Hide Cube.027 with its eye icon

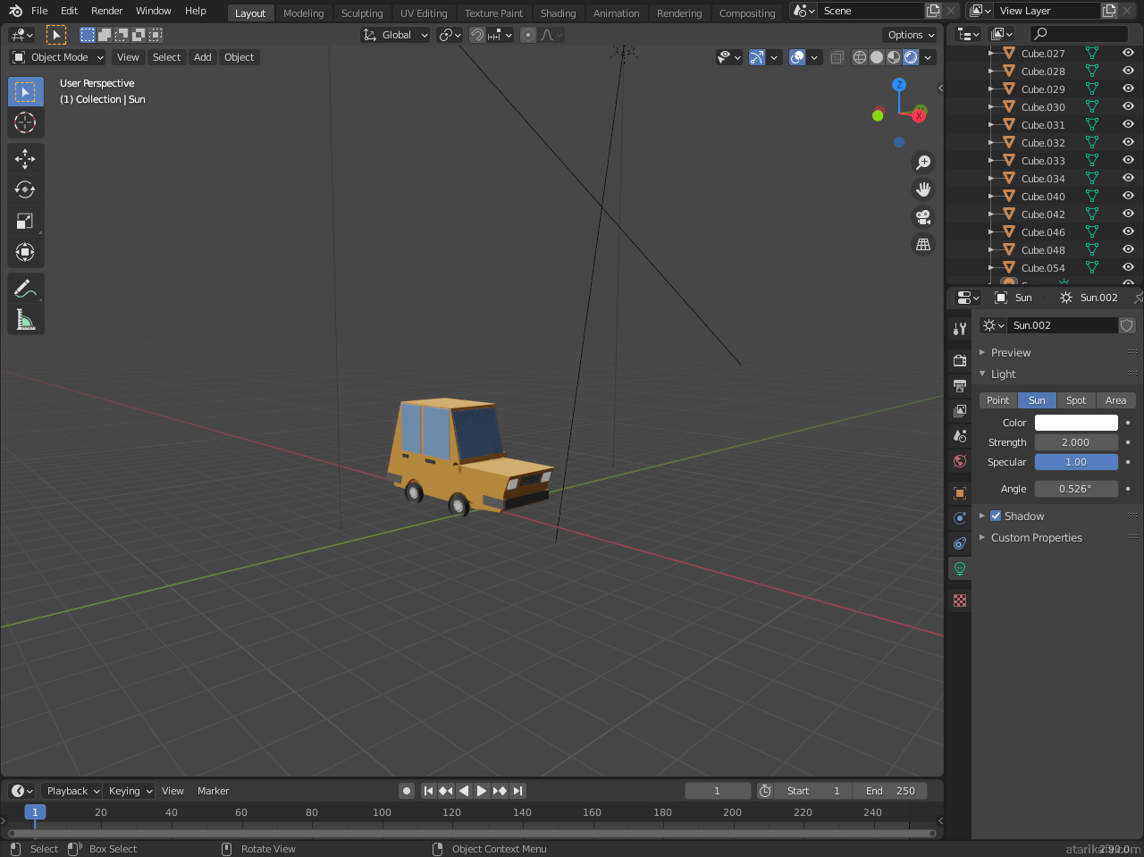click(x=1128, y=53)
